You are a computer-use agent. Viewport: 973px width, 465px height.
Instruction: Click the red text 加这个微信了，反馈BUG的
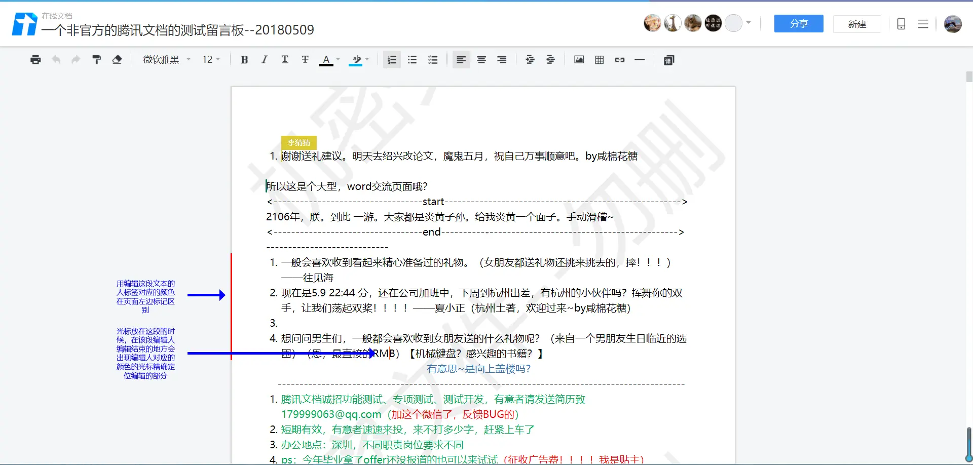click(452, 414)
